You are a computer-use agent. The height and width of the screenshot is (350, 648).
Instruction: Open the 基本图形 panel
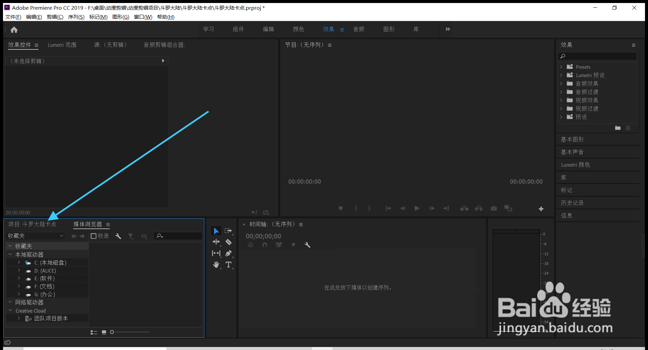(x=572, y=139)
